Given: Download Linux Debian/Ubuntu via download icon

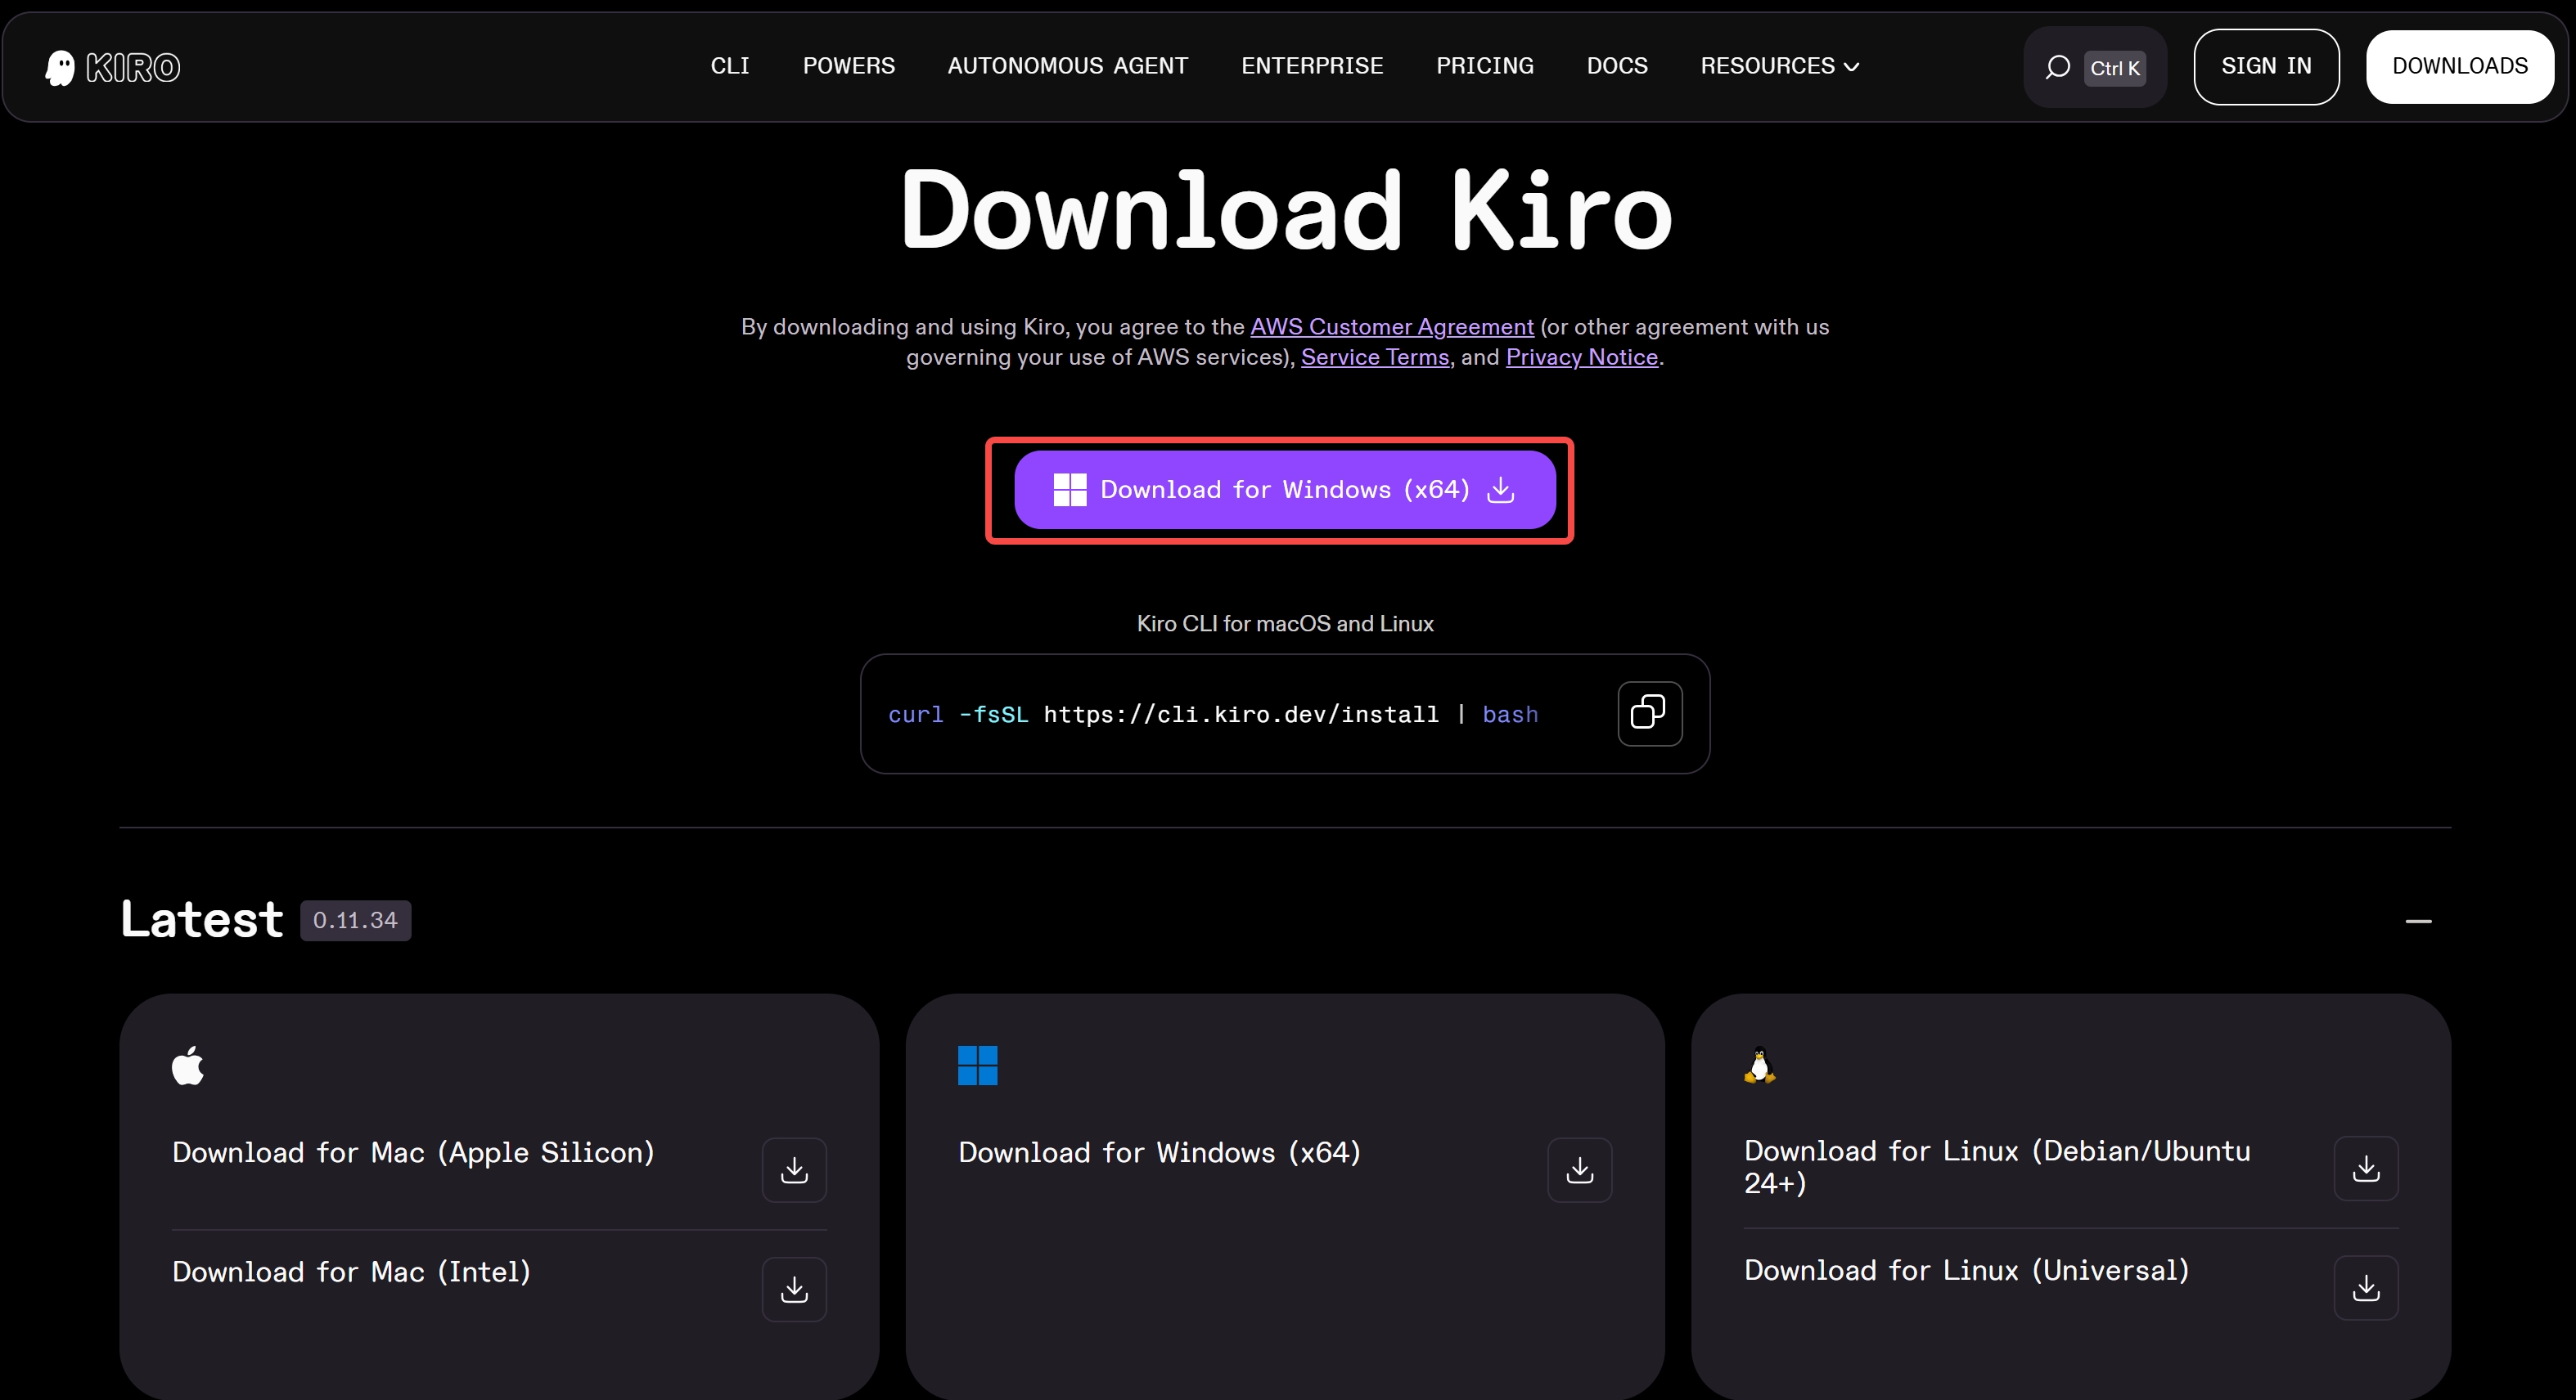Looking at the screenshot, I should click(2366, 1168).
